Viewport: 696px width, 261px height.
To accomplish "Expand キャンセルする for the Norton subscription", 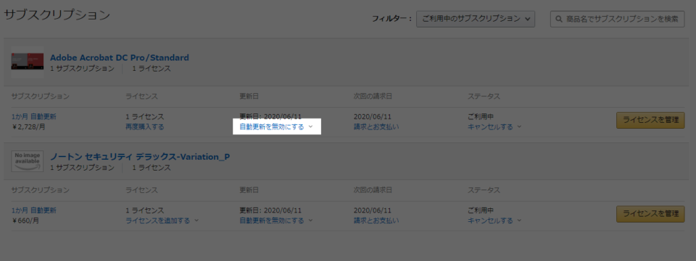I will 494,221.
